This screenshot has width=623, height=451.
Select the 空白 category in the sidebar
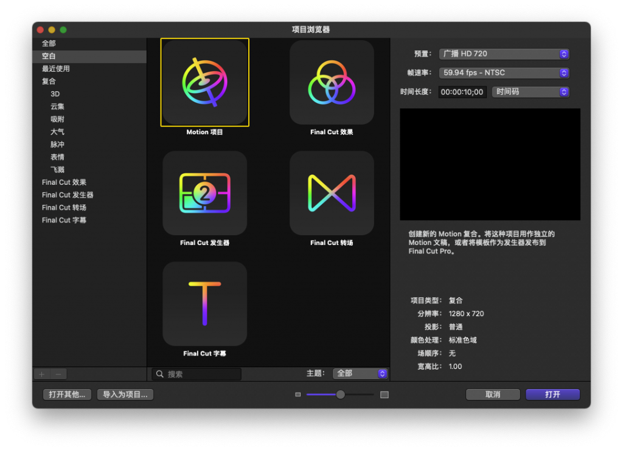point(89,57)
